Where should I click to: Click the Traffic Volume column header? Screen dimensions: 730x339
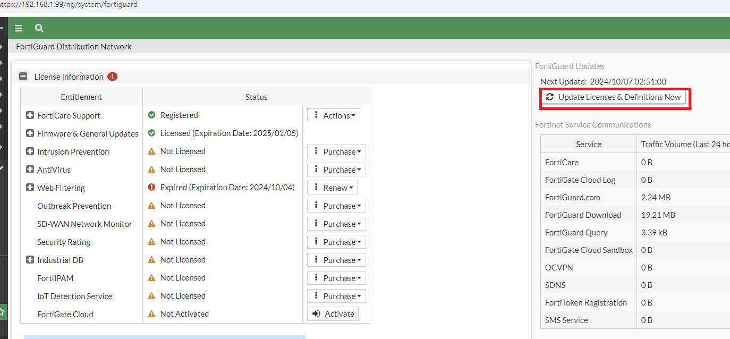point(683,144)
